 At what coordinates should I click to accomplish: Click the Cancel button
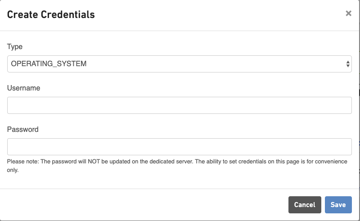(305, 205)
